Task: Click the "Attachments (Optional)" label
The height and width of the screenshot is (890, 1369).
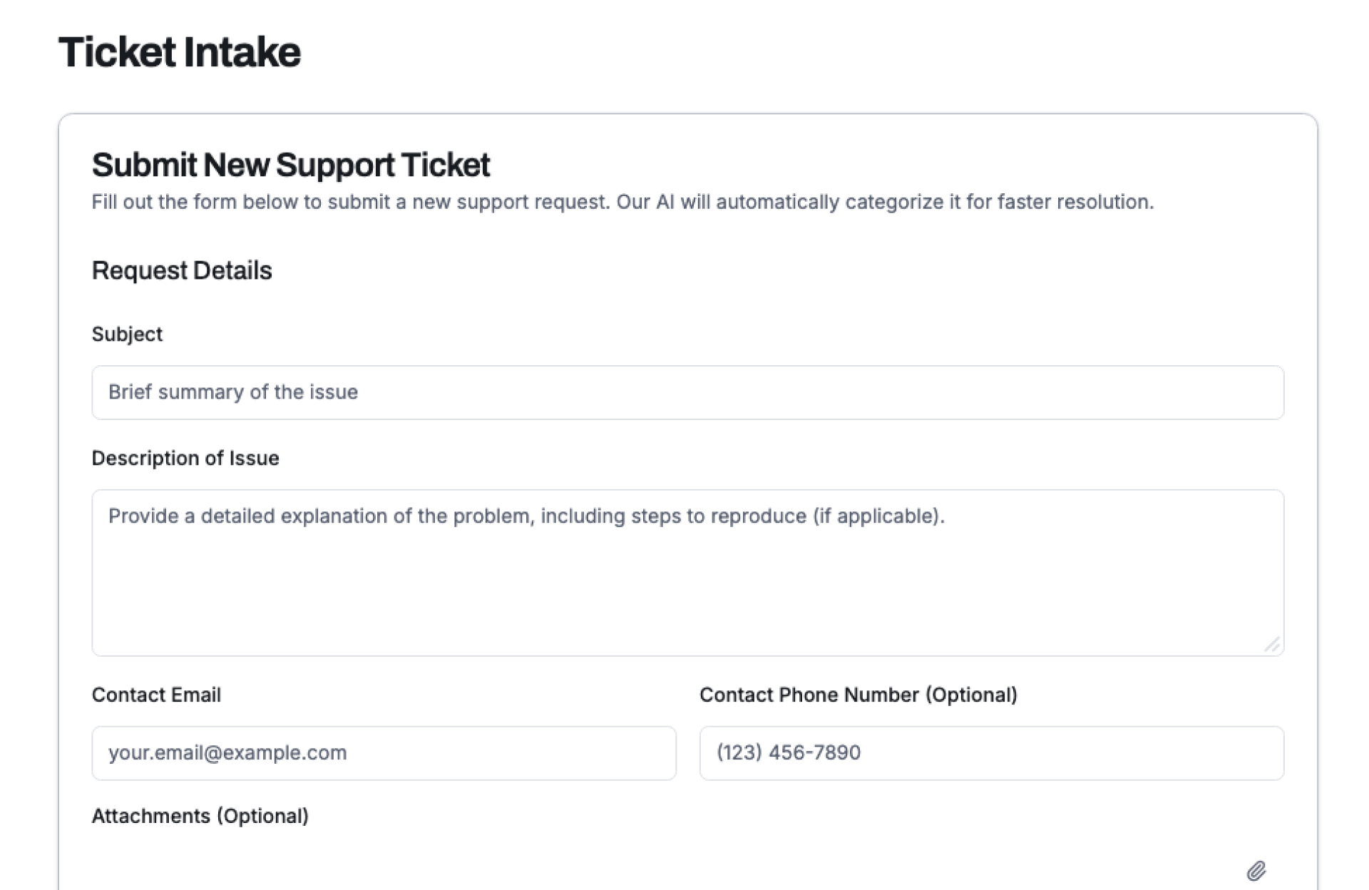Action: (x=200, y=816)
